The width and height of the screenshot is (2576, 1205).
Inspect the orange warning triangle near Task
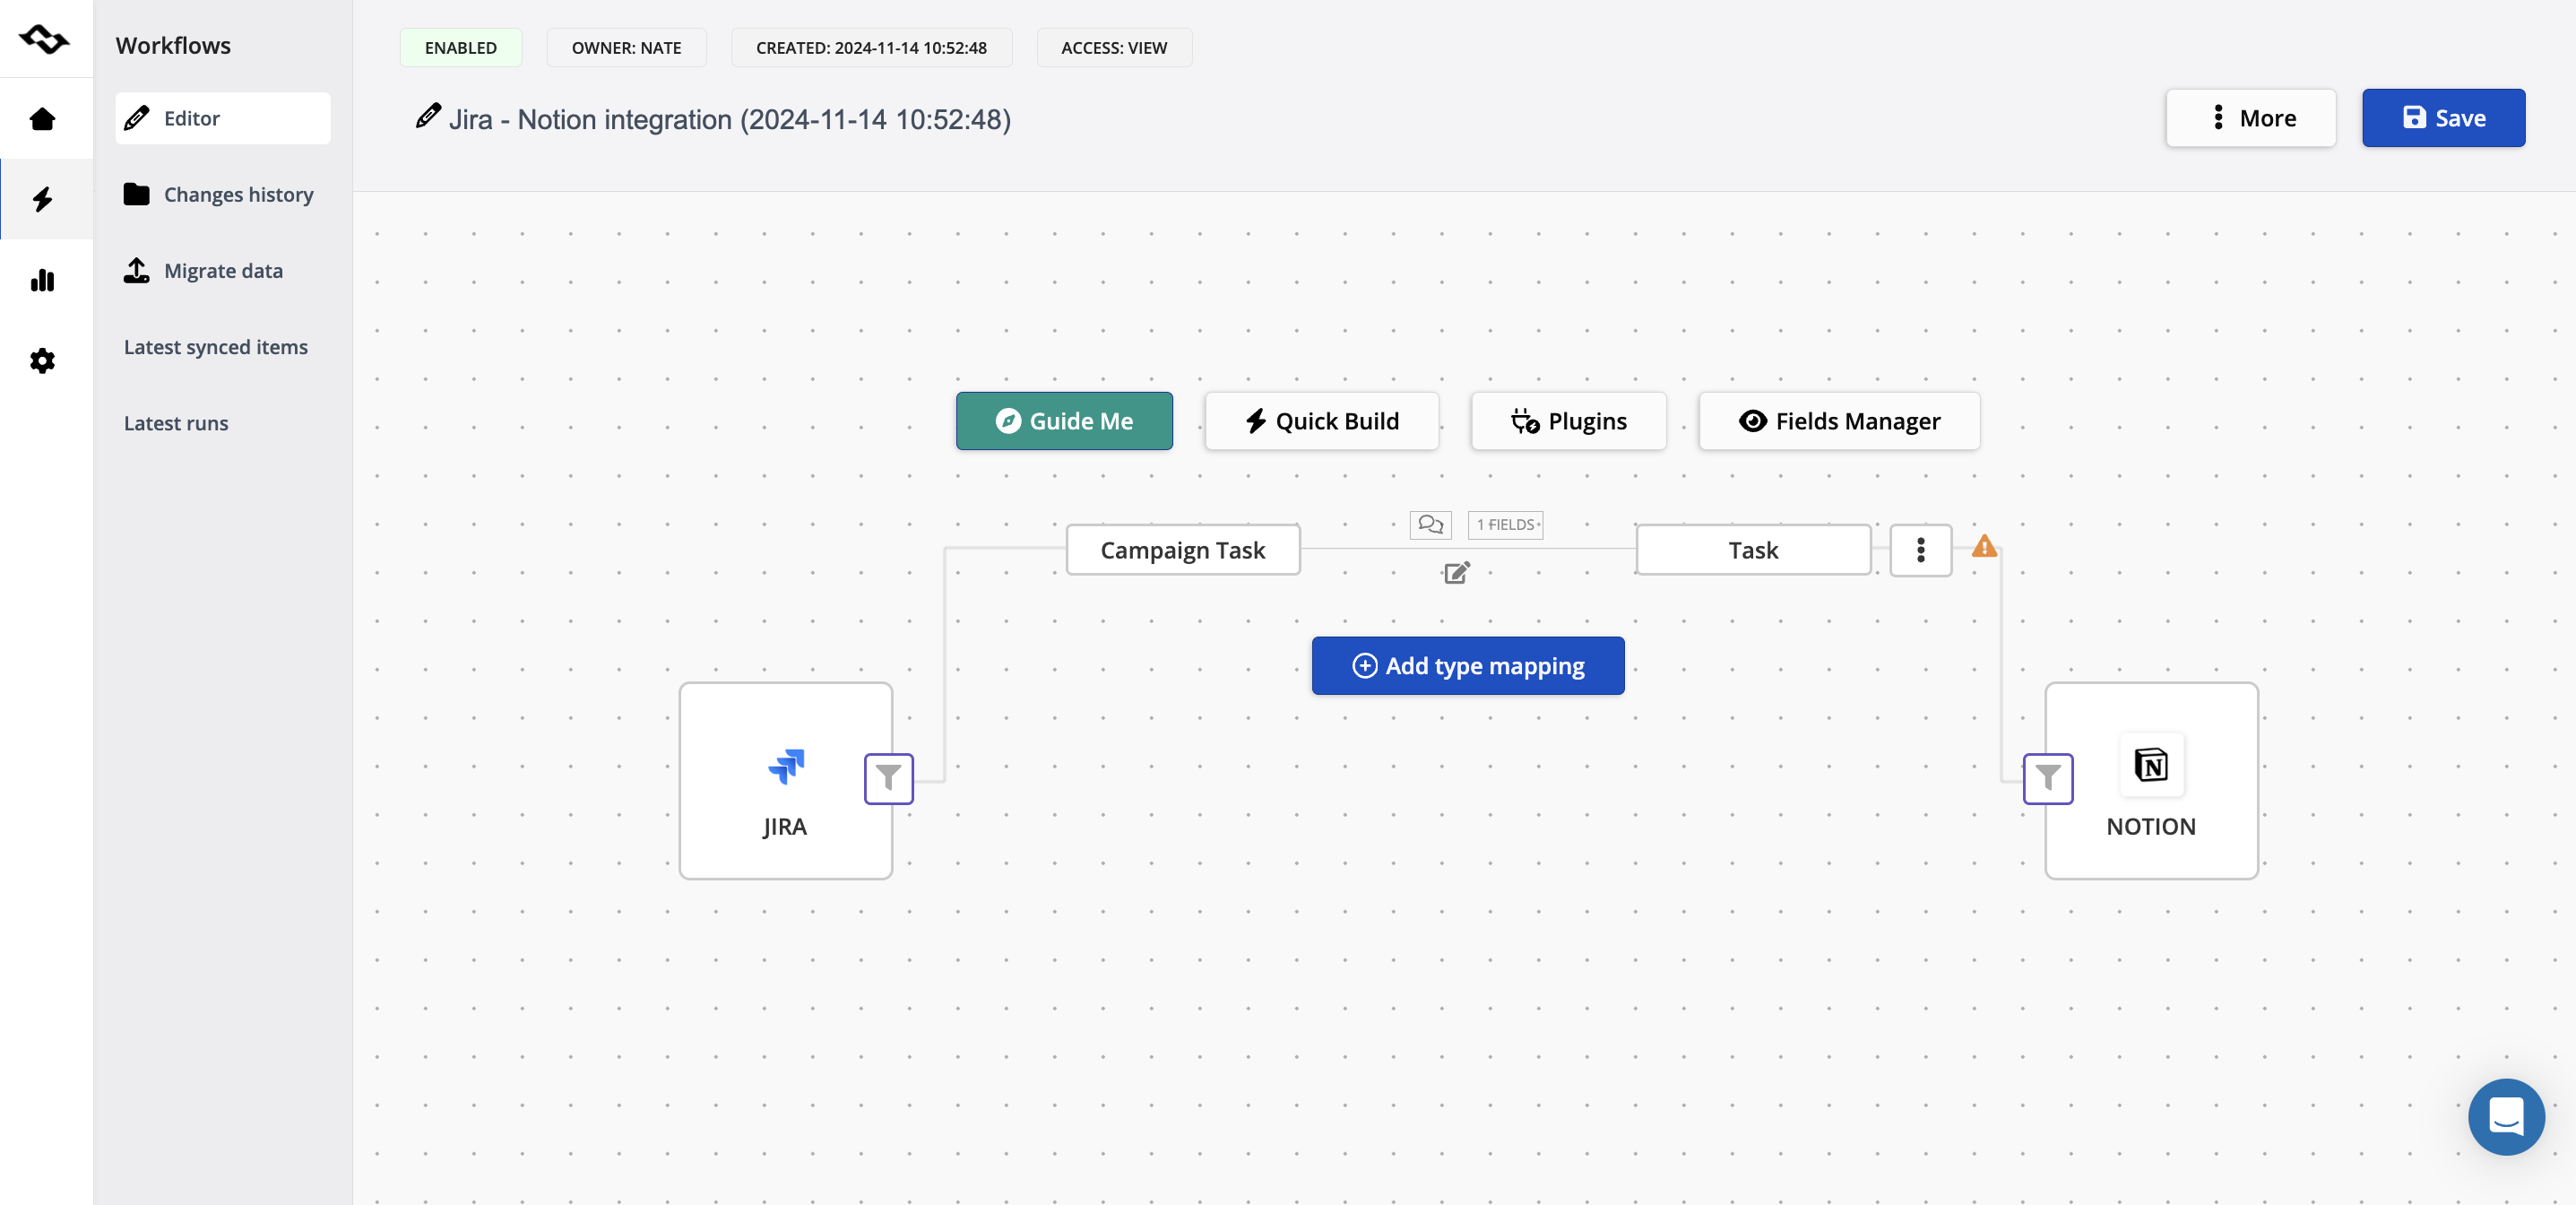[x=1984, y=546]
